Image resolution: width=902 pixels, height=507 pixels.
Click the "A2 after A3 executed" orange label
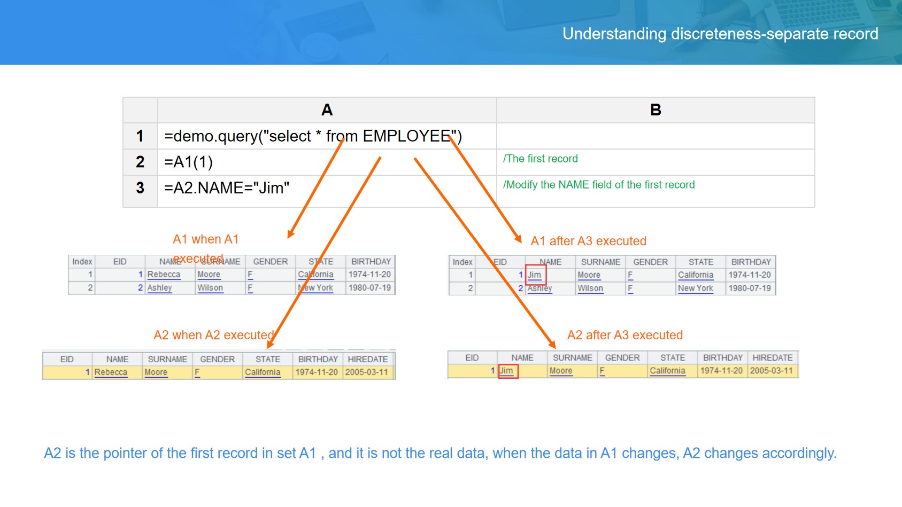click(625, 335)
